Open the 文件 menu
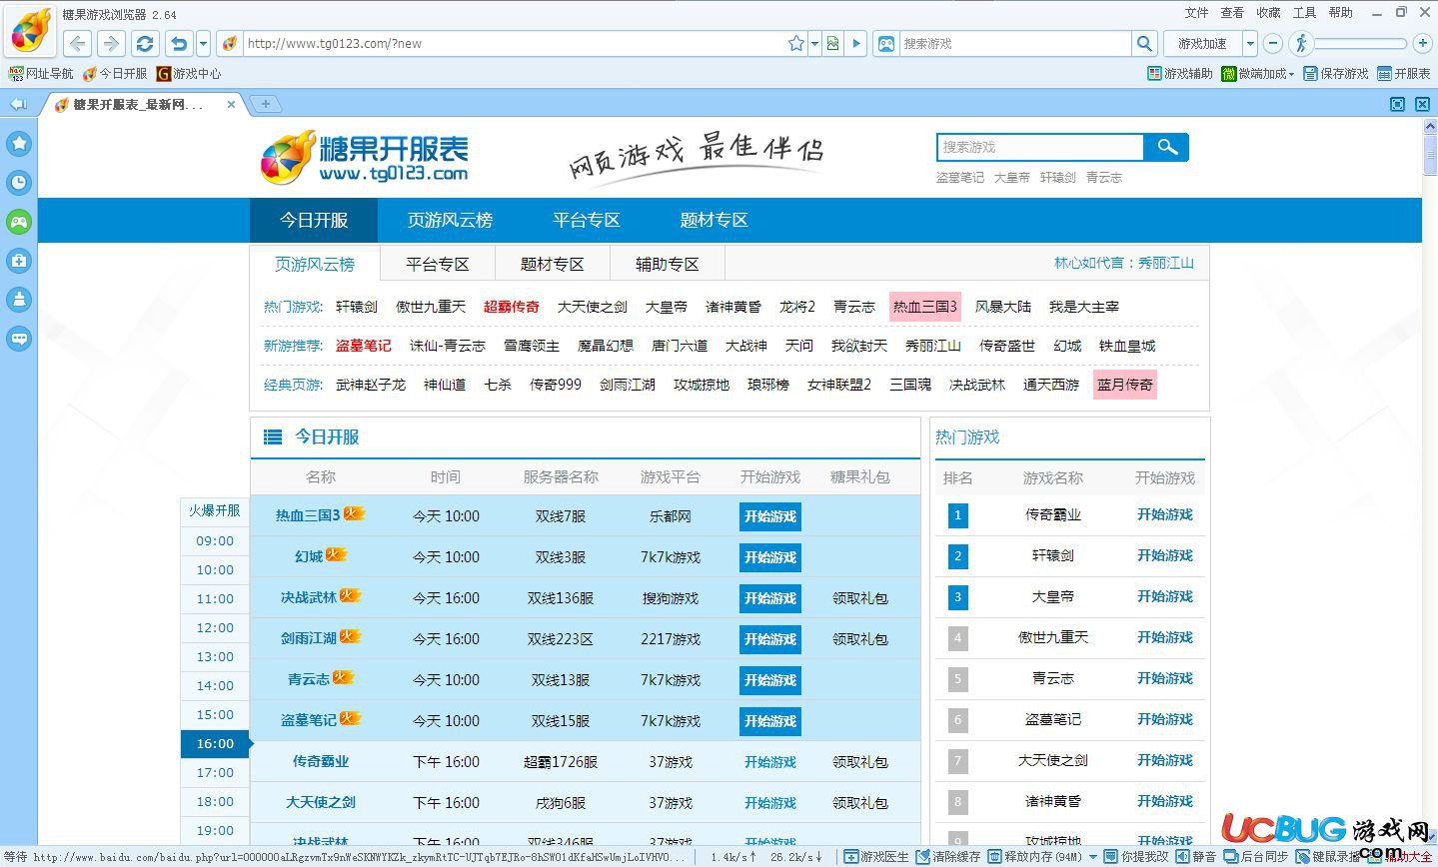1438x867 pixels. click(1196, 13)
